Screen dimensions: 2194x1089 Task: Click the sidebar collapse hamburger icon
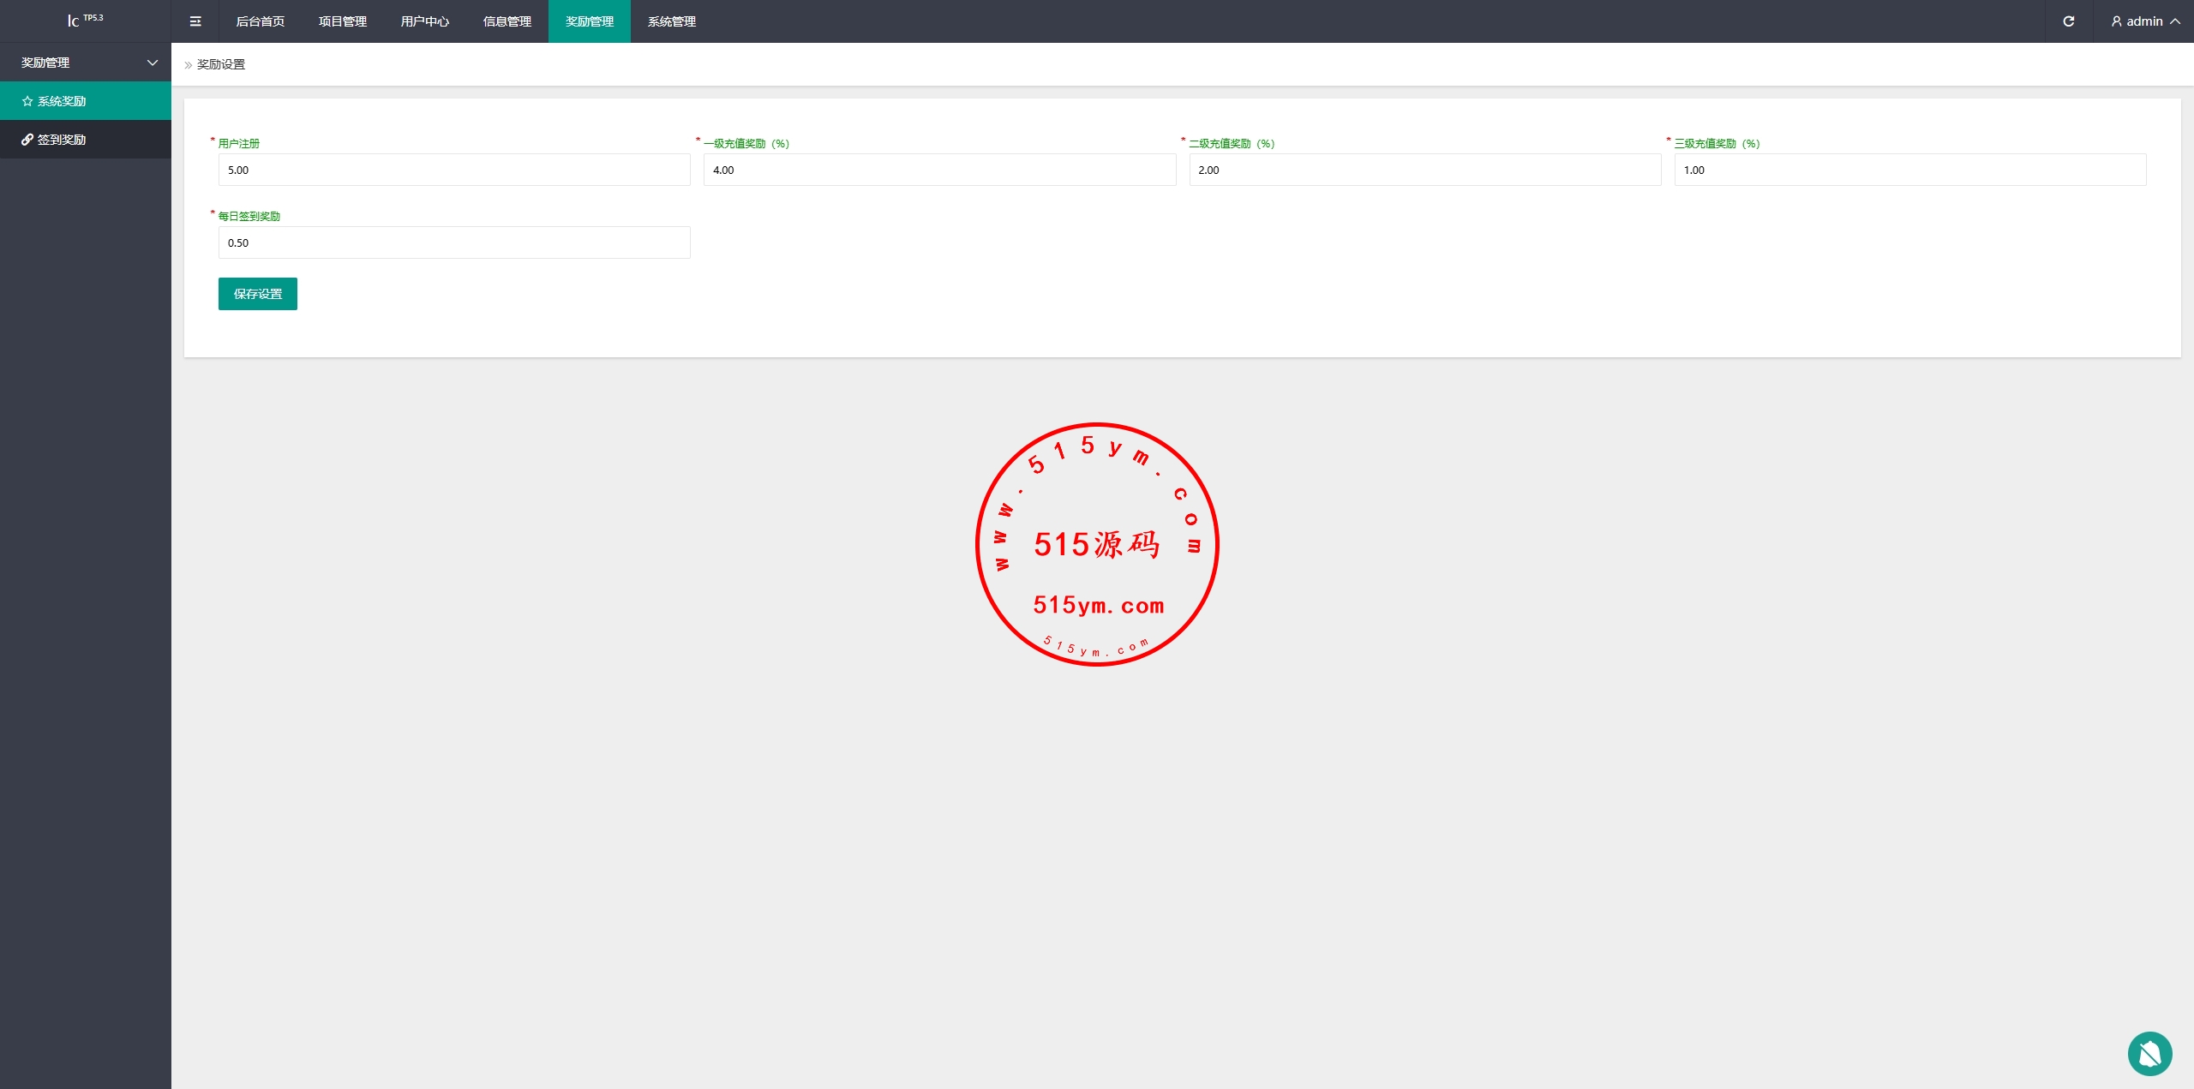(x=195, y=21)
